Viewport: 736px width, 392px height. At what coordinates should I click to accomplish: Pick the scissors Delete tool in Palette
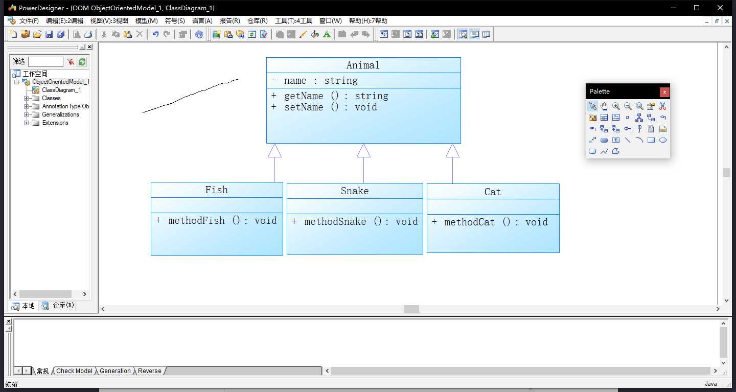tap(663, 106)
